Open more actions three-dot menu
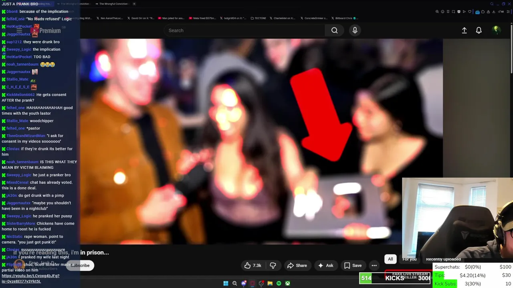This screenshot has height=288, width=513. point(374,266)
